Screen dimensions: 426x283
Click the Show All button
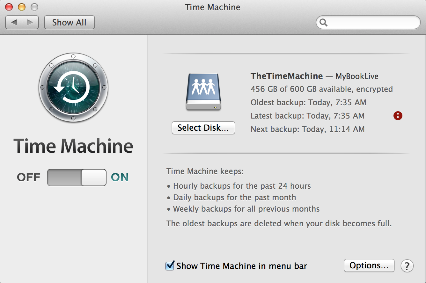pos(69,22)
